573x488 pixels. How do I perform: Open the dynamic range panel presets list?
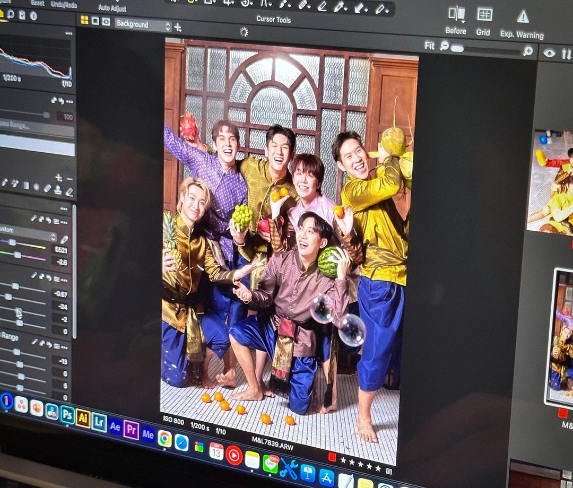[56, 345]
